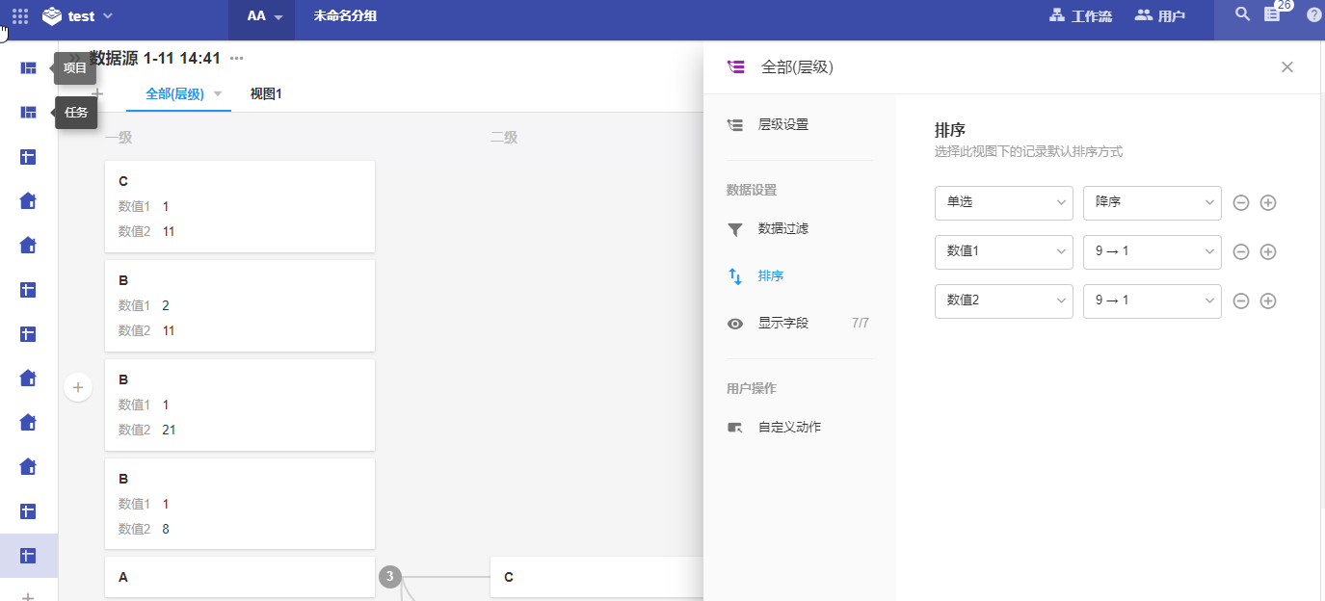
Task: Click the search magnifier icon
Action: pos(1243,14)
